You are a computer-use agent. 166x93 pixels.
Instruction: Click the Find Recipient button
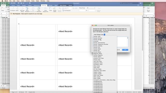tap(66, 11)
